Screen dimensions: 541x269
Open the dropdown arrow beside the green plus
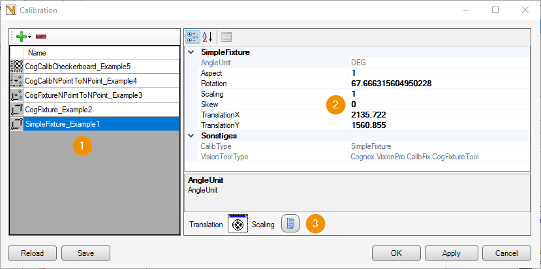click(29, 37)
